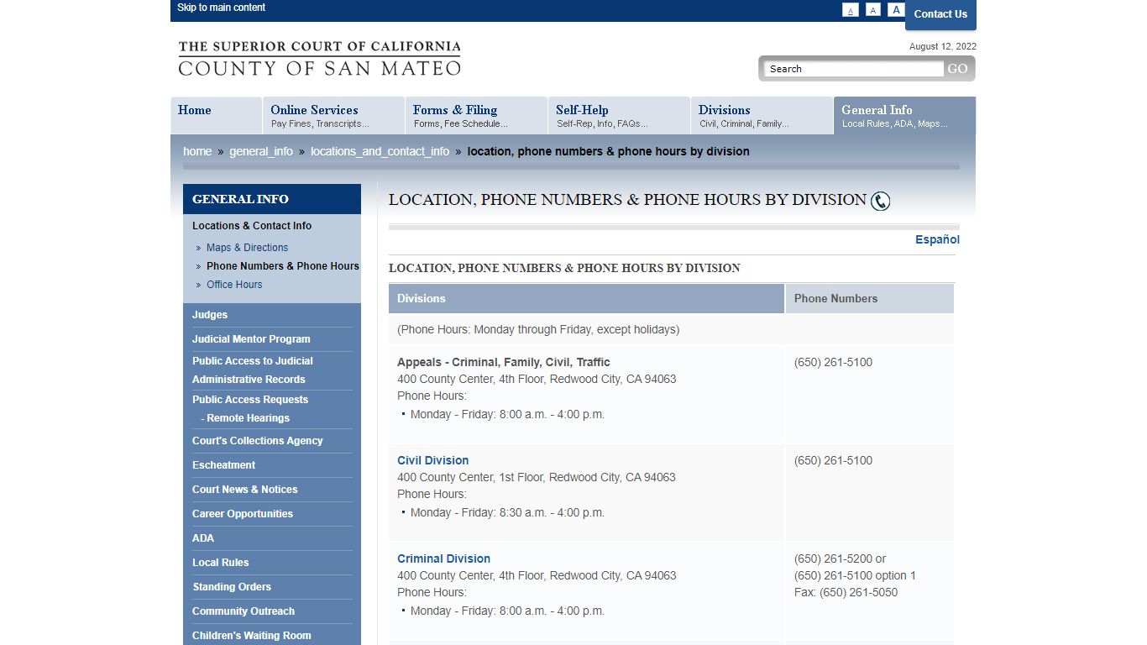Open the Self-Help tab

pyautogui.click(x=619, y=115)
